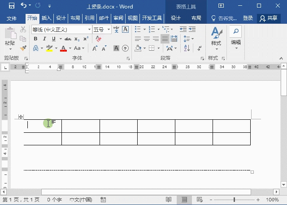Apply strikethrough formatting

[x=68, y=39]
